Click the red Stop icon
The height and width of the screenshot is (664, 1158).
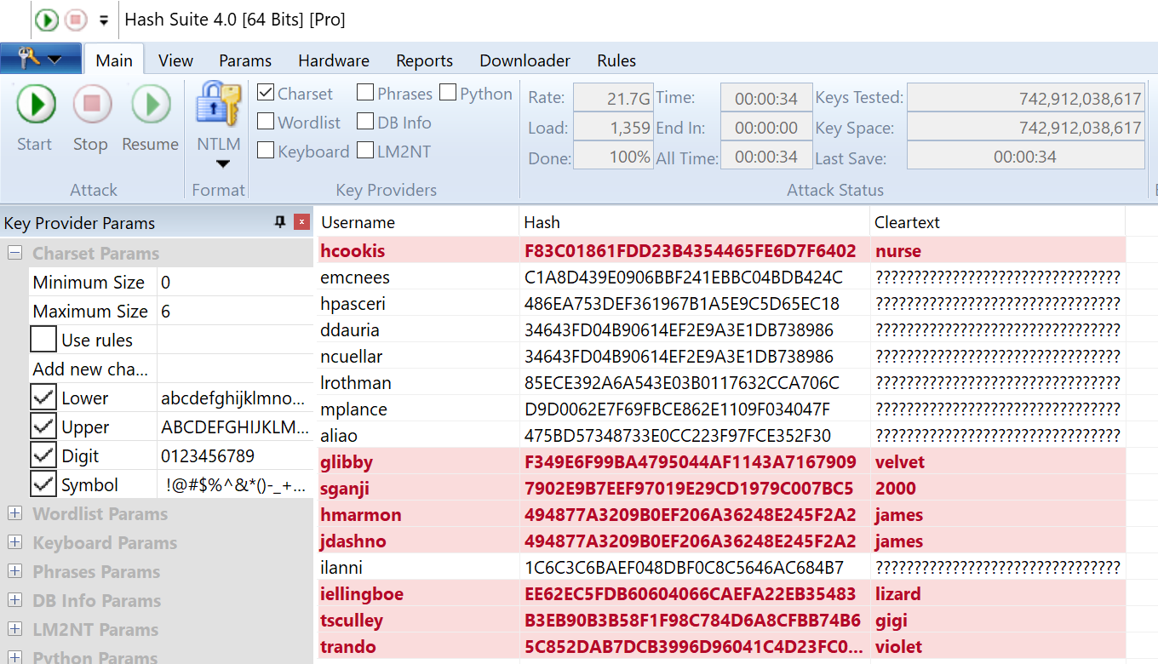(90, 104)
